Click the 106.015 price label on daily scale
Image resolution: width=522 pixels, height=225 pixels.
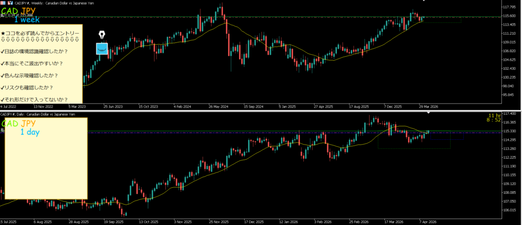tap(510, 210)
